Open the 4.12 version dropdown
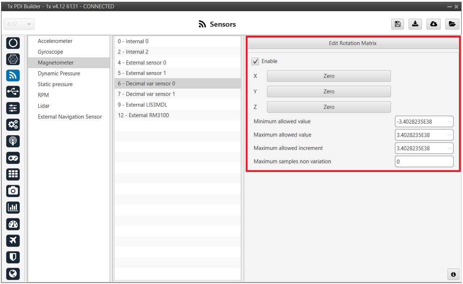 [19, 24]
